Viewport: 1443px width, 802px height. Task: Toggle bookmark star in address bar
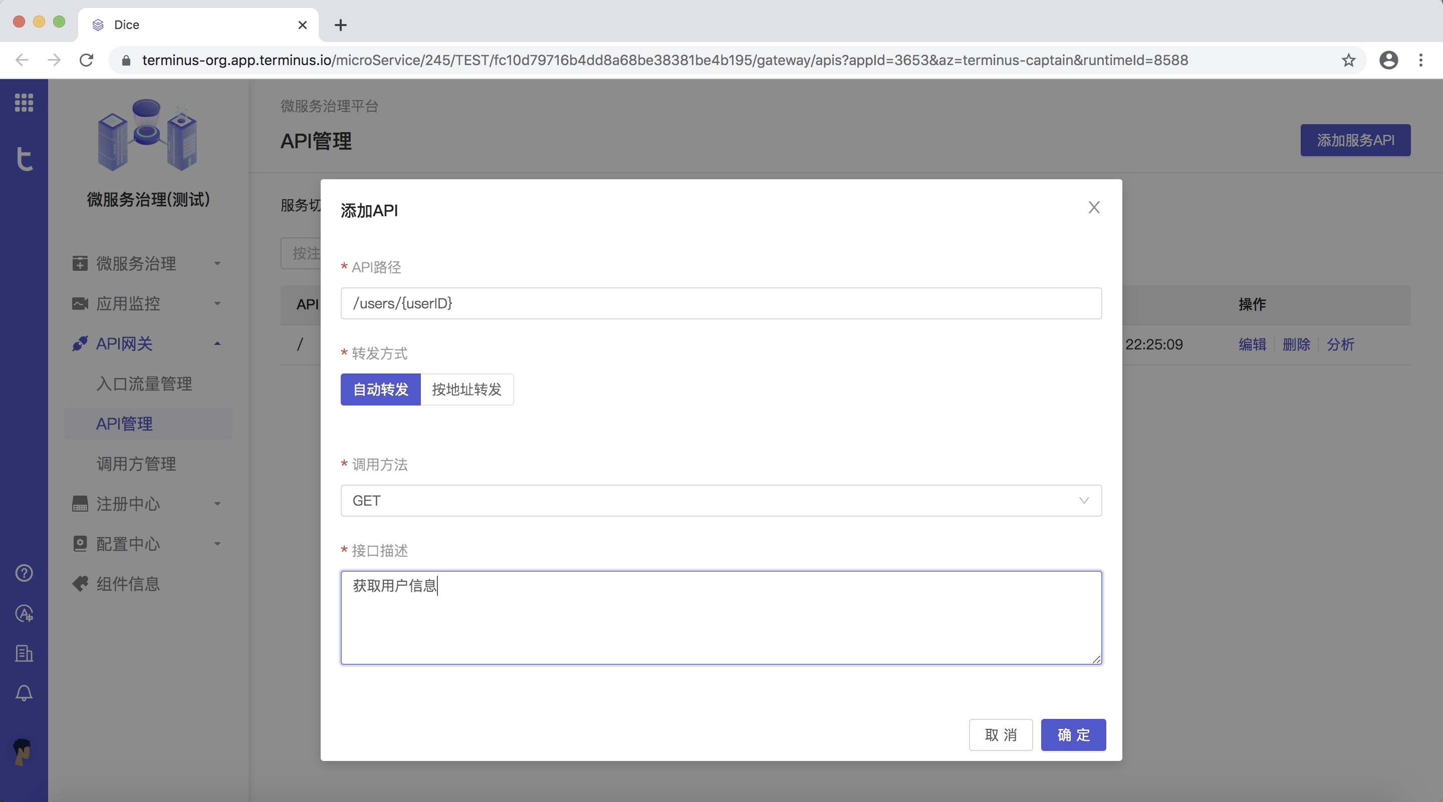tap(1348, 60)
